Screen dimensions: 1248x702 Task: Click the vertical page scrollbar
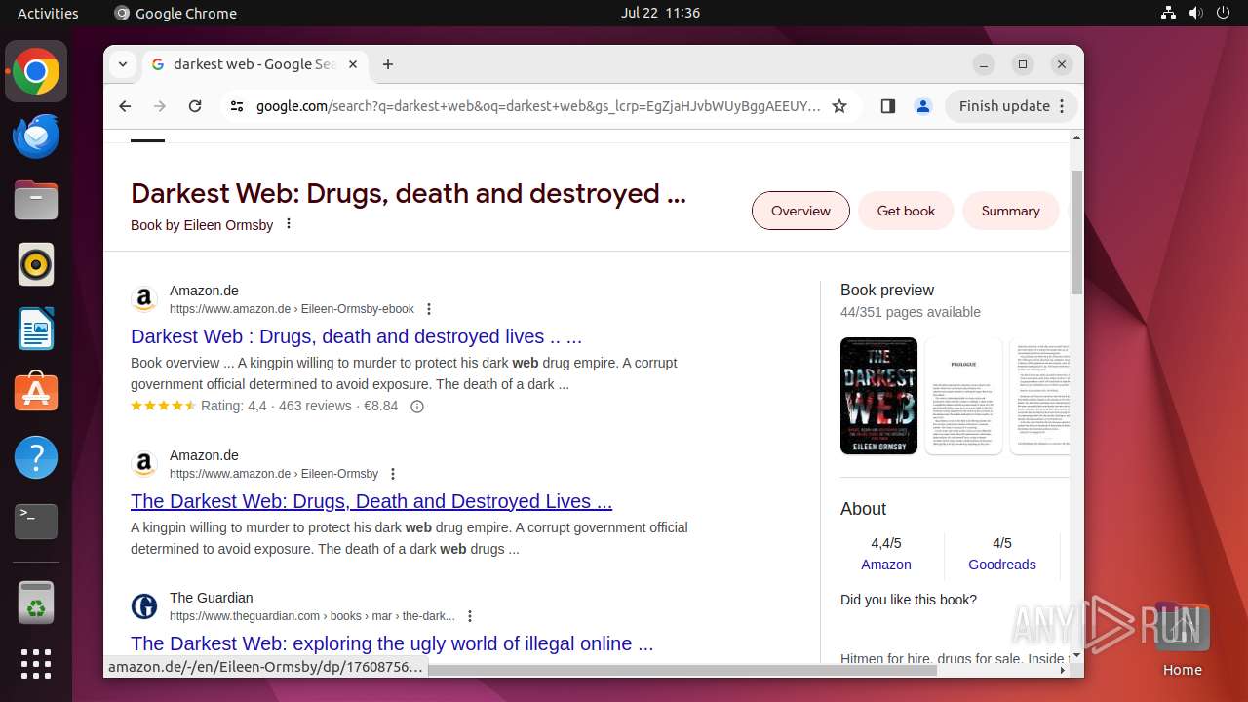(x=1076, y=232)
